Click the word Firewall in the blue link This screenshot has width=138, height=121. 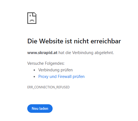pos(64,77)
